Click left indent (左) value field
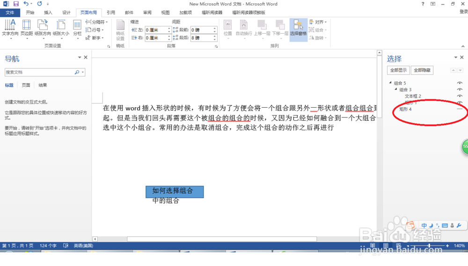The height and width of the screenshot is (266, 468). pyautogui.click(x=156, y=30)
